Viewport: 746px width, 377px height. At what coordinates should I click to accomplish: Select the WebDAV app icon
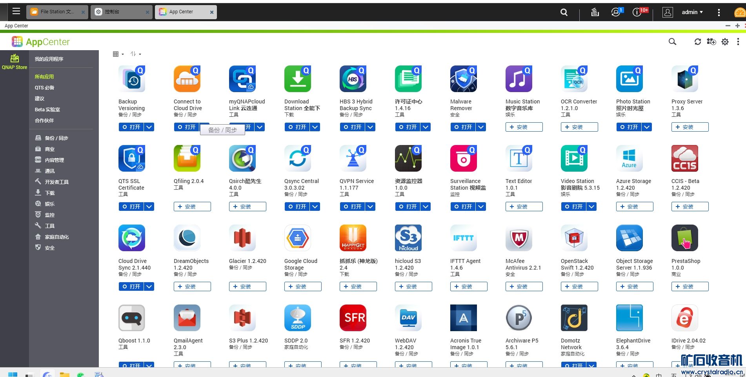pyautogui.click(x=408, y=318)
